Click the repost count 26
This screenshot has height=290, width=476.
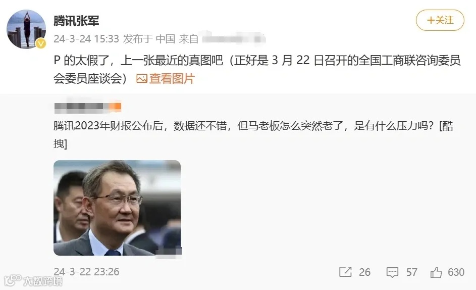click(x=364, y=272)
